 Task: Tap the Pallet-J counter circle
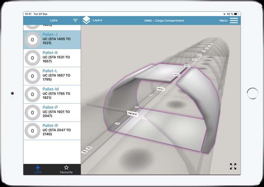pos(32,40)
